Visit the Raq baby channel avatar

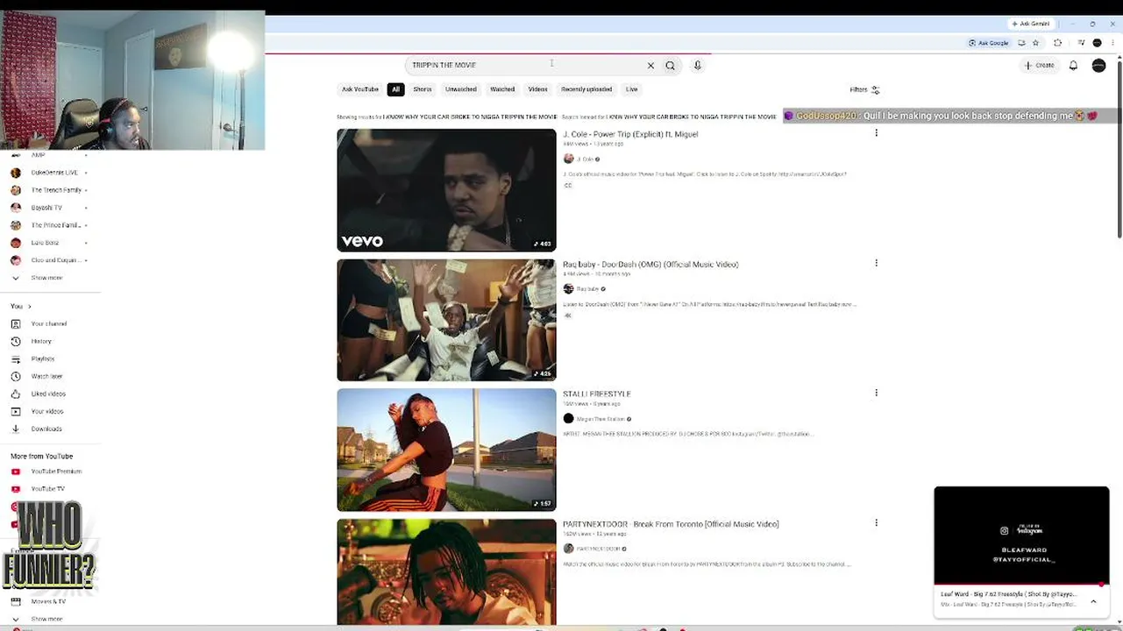coord(568,288)
